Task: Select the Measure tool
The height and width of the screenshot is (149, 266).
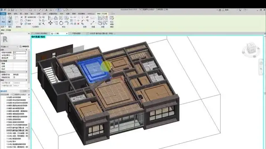Action: [x=93, y=23]
